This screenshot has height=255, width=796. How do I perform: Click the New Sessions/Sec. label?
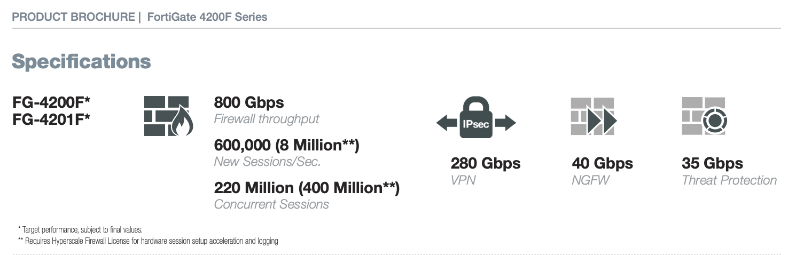(267, 162)
